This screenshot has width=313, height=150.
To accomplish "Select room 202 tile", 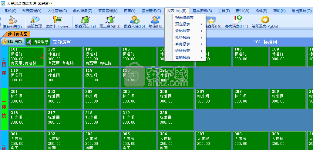I will click(x=64, y=99).
